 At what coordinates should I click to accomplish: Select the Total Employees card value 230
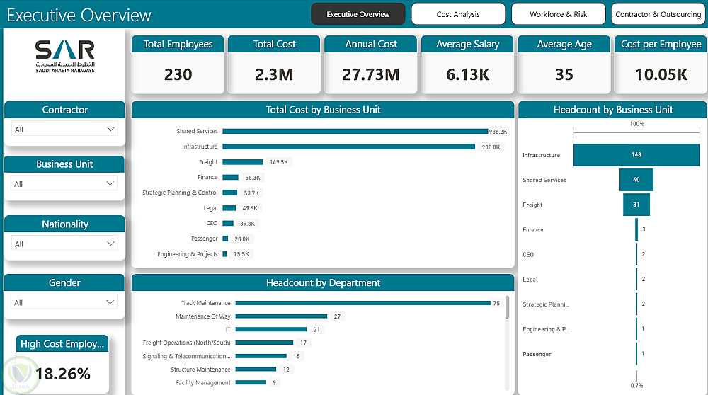point(178,74)
